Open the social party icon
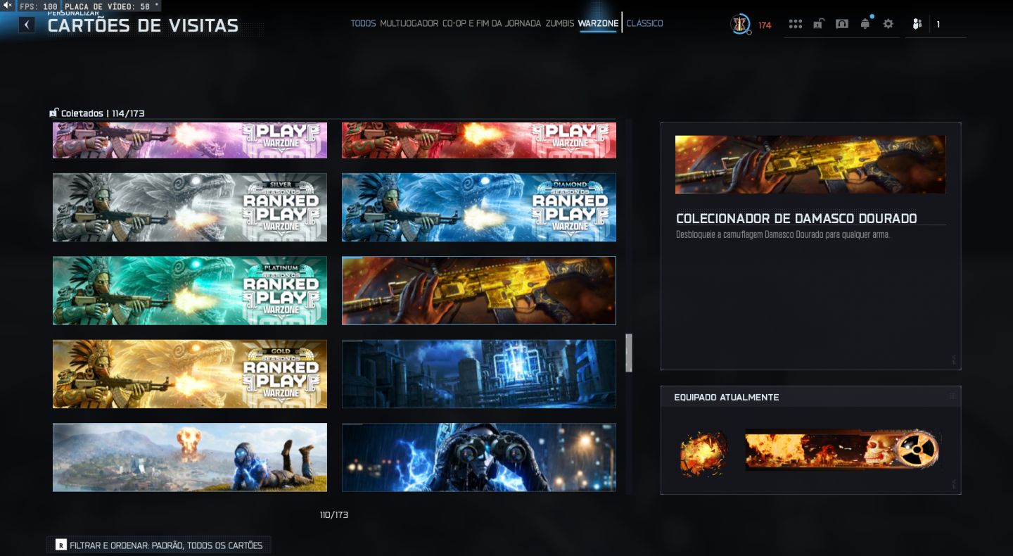This screenshot has width=1013, height=556. coord(917,24)
